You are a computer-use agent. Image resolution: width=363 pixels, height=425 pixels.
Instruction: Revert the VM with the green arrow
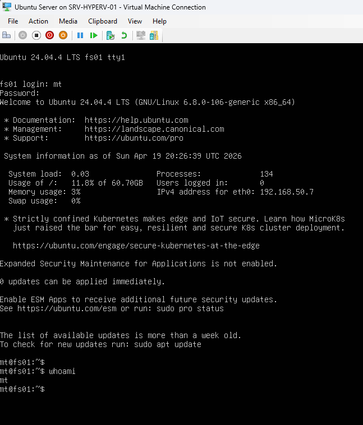point(124,35)
